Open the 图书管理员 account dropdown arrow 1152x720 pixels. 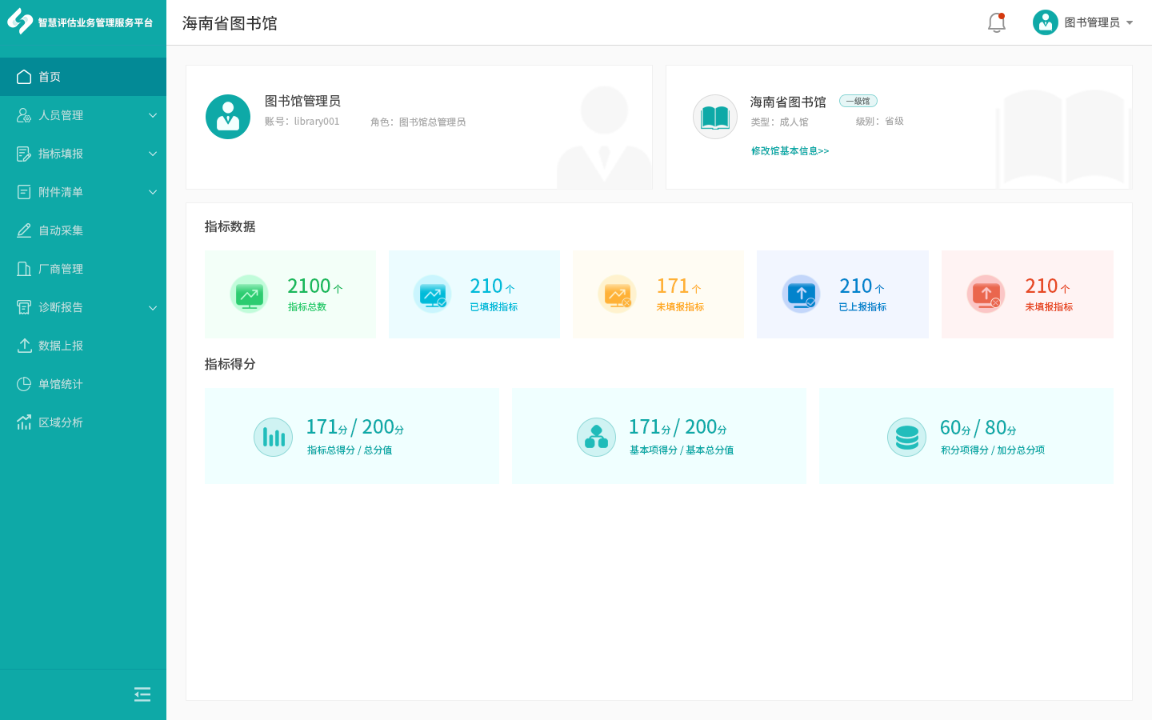1130,22
